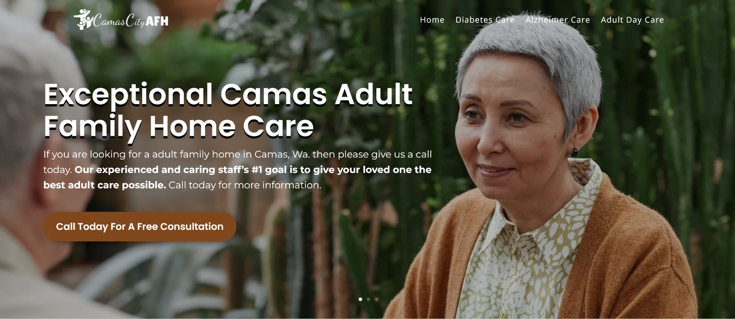Click the "Exceptional Camas Adult" headline
The image size is (735, 319).
click(x=228, y=95)
